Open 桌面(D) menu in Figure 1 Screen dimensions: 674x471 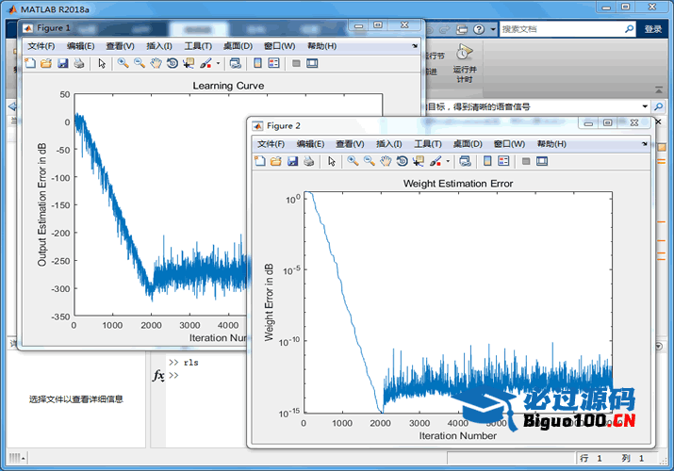coord(238,46)
